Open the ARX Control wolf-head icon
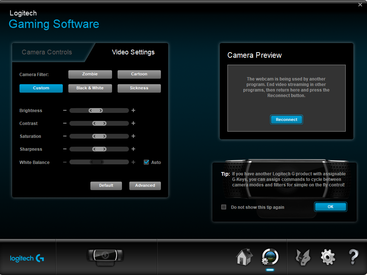The image size is (367, 275). pyautogui.click(x=303, y=257)
